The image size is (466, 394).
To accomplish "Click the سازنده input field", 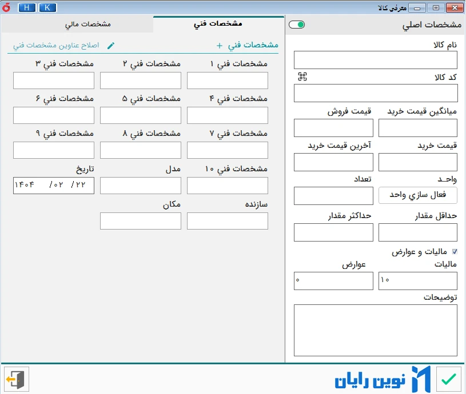I will click(x=228, y=221).
